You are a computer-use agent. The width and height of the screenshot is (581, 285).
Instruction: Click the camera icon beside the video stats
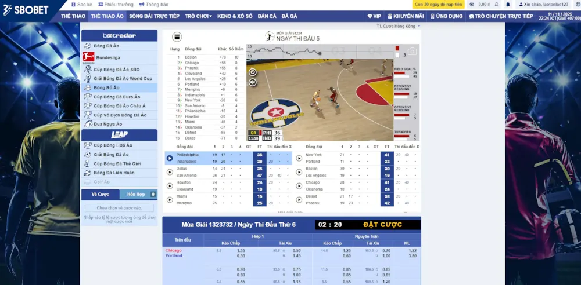(x=412, y=52)
